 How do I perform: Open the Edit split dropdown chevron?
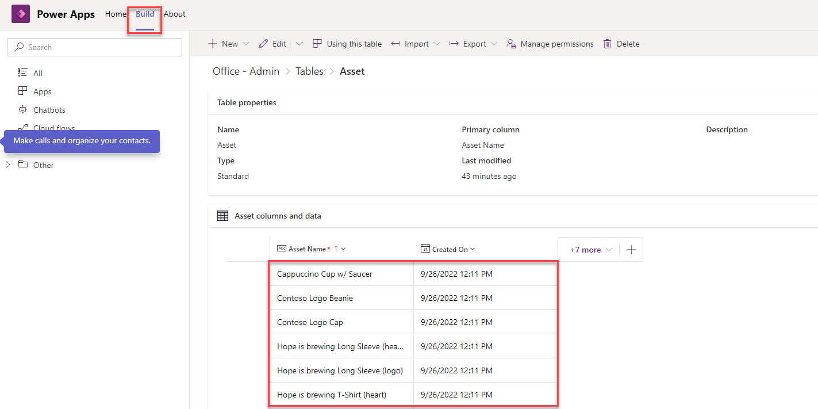(299, 44)
